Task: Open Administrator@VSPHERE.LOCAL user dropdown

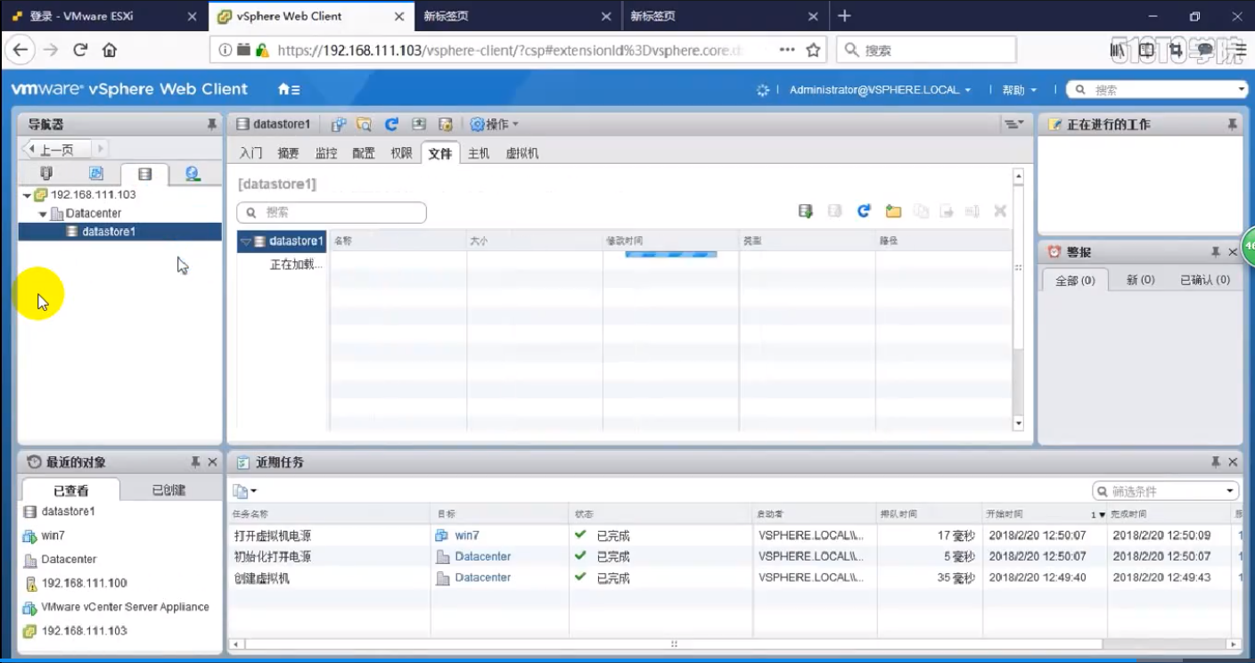Action: (x=880, y=90)
